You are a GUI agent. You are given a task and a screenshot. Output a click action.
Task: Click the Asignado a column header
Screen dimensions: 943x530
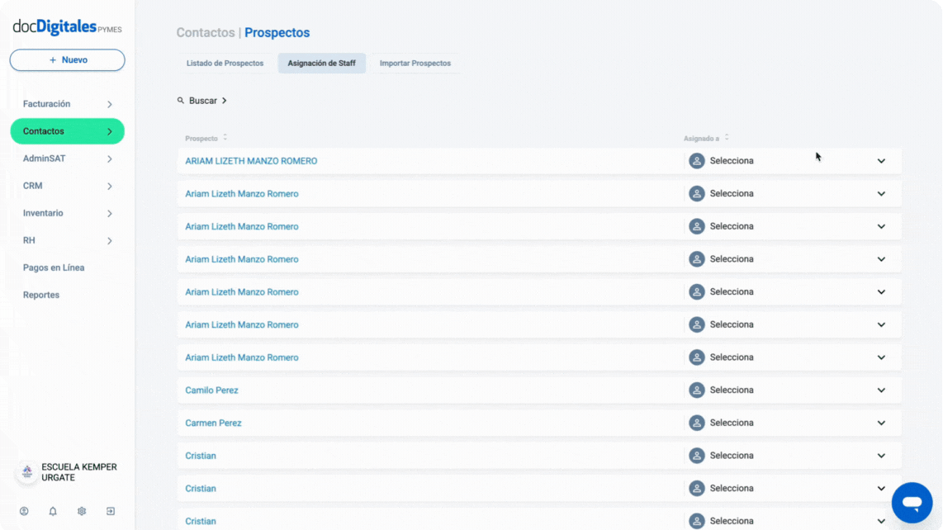pyautogui.click(x=701, y=139)
